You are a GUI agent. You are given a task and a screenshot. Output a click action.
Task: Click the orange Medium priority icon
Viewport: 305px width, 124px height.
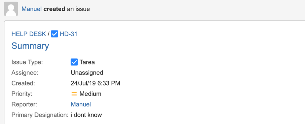74,94
